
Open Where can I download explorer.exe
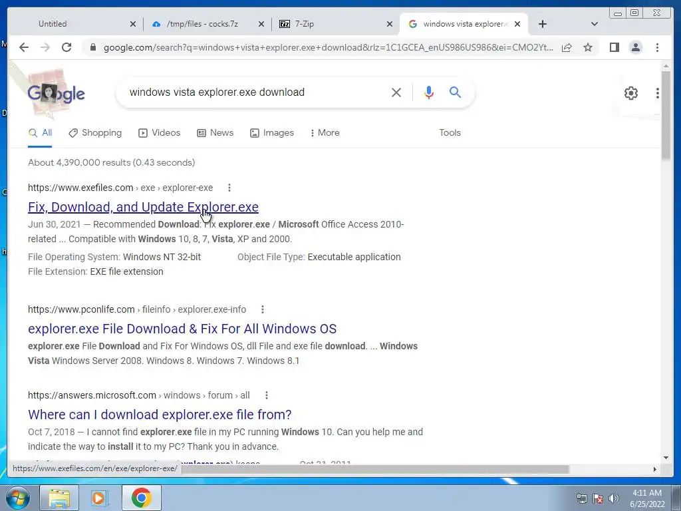coord(160,415)
